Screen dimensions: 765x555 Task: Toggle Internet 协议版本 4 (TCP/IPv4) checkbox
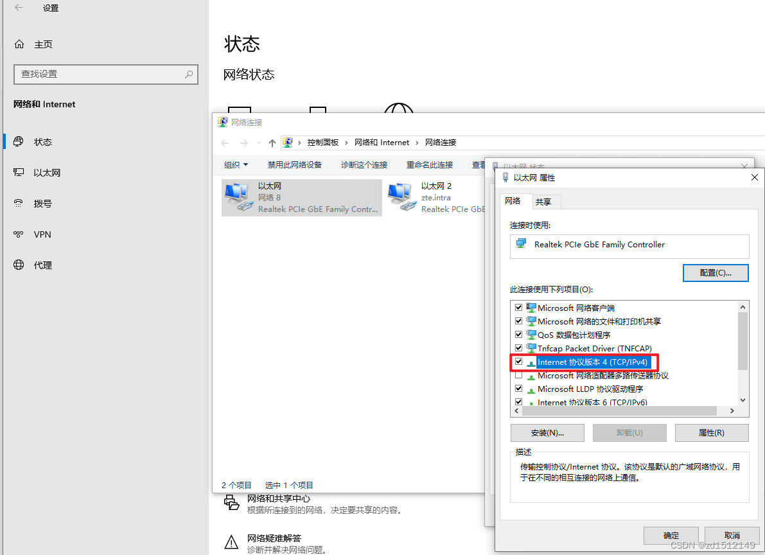tap(518, 362)
